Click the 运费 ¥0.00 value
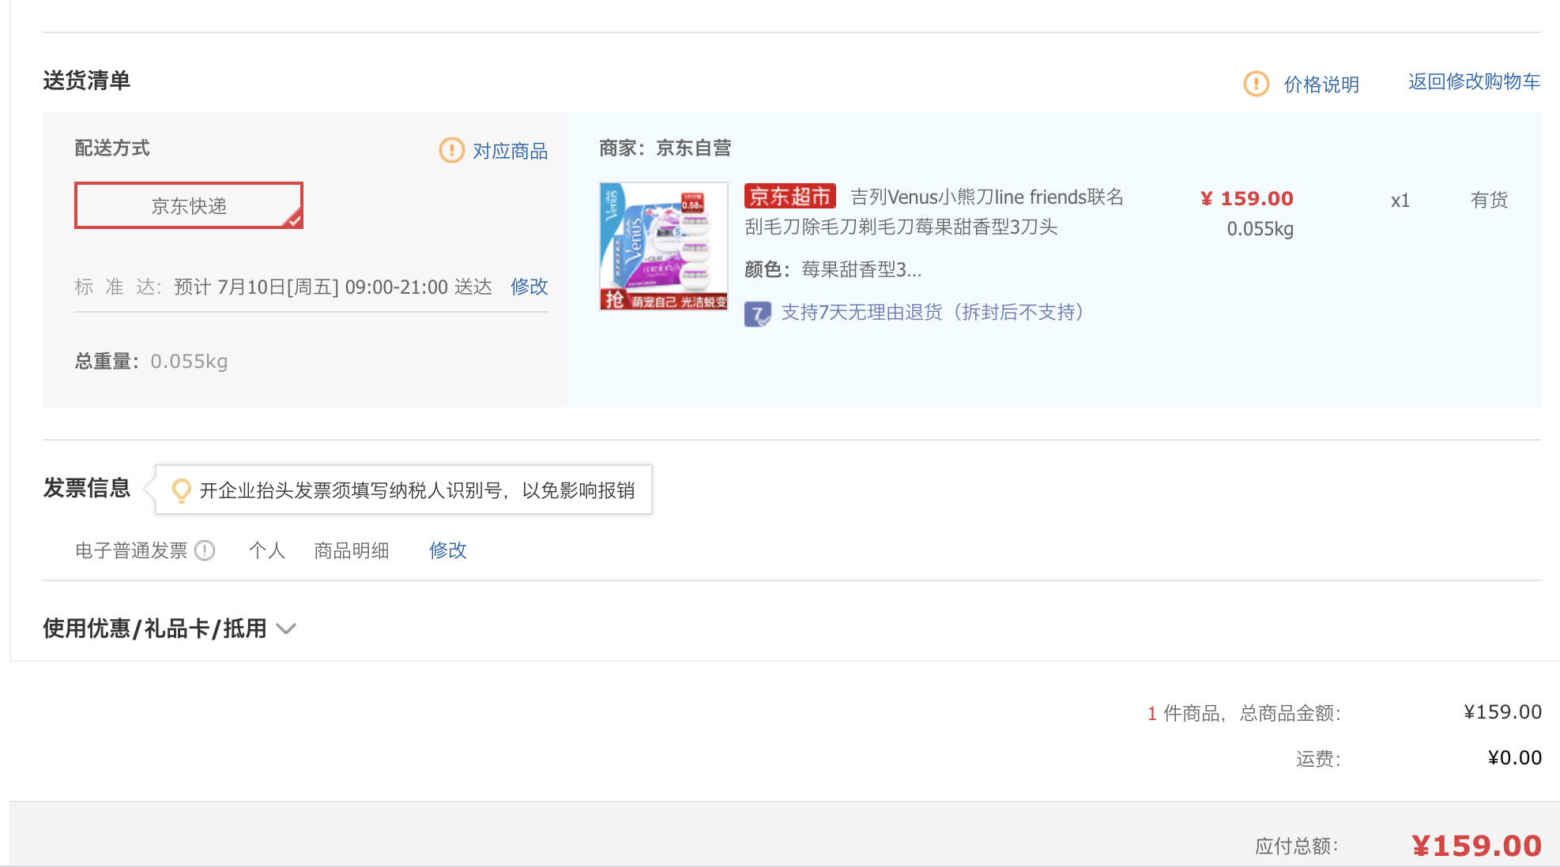 pyautogui.click(x=1514, y=758)
